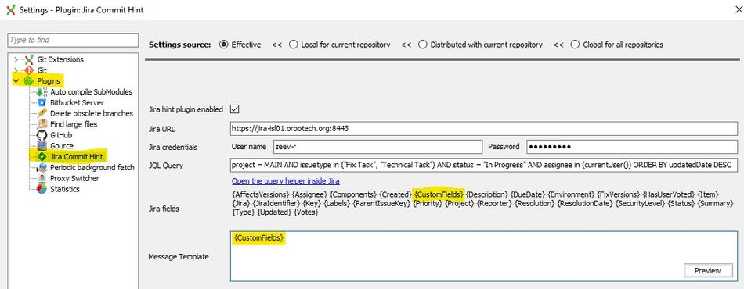
Task: Click the User name field
Action: 377,147
